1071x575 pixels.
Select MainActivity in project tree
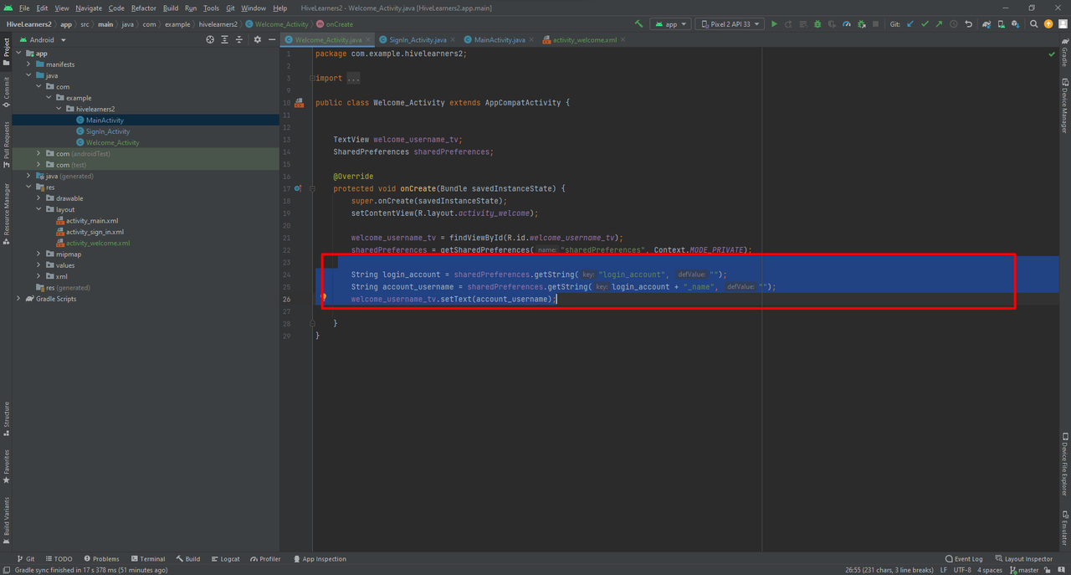[x=105, y=121]
